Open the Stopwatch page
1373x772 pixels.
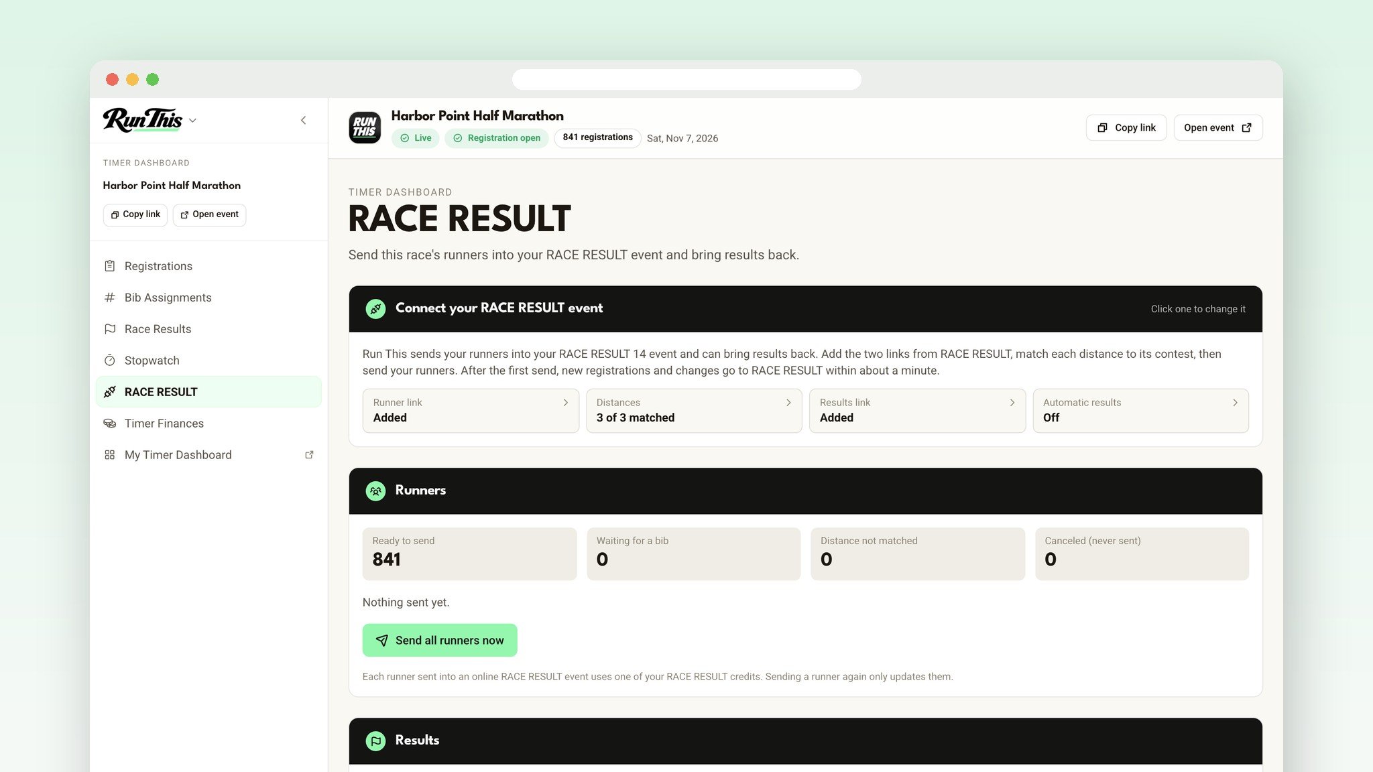(x=208, y=361)
